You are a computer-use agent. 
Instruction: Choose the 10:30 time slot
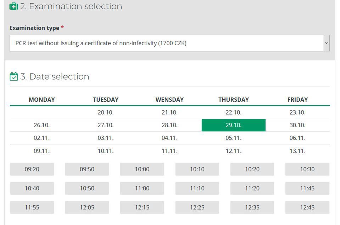coord(307,169)
